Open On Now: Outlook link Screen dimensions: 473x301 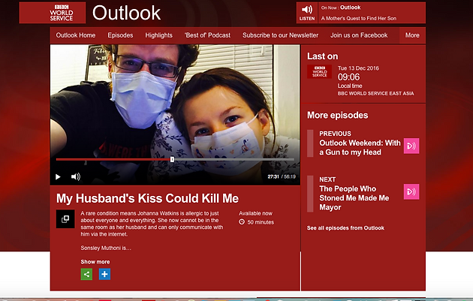coord(341,8)
